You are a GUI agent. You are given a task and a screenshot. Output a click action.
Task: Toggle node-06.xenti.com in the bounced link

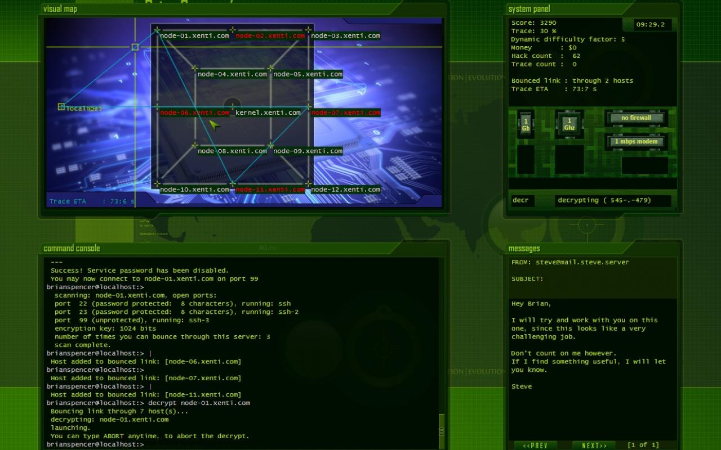pos(194,112)
